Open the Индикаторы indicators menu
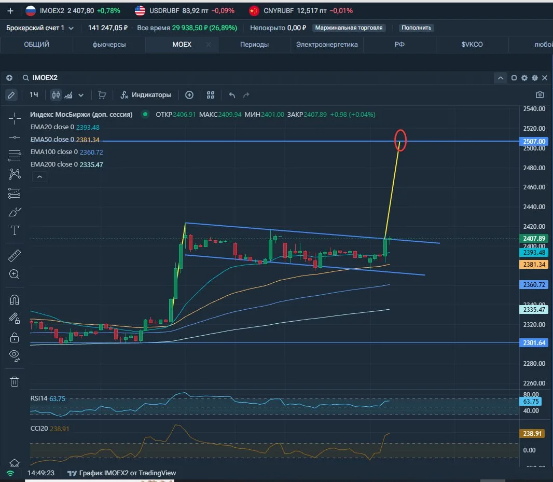The height and width of the screenshot is (482, 553). pyautogui.click(x=146, y=95)
